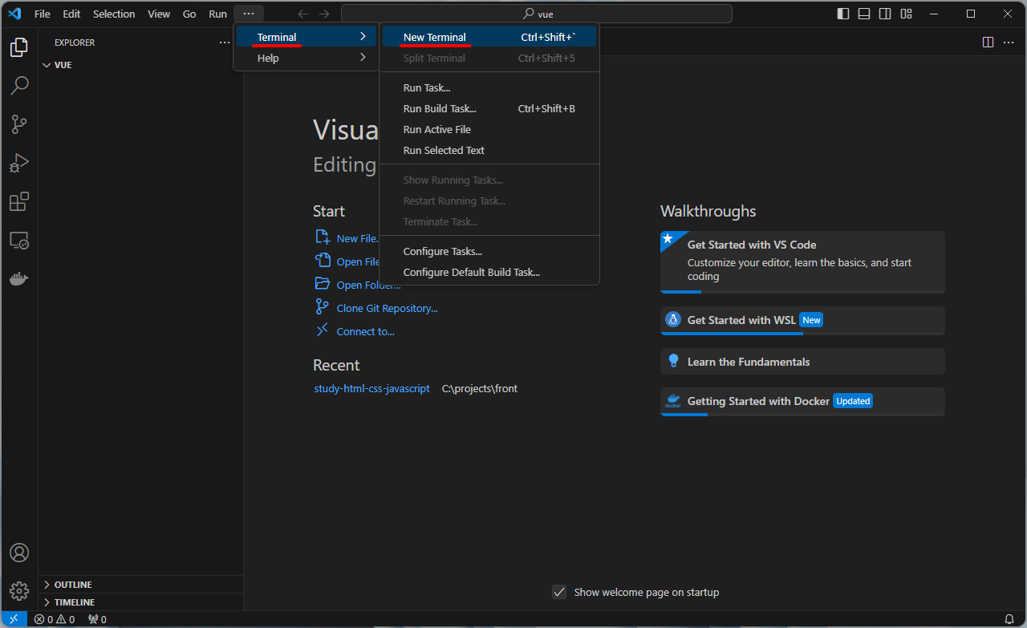Open the Explorer view in activity bar

[x=19, y=47]
